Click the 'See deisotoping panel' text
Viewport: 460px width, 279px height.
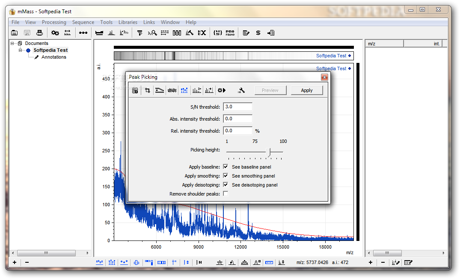pyautogui.click(x=255, y=185)
